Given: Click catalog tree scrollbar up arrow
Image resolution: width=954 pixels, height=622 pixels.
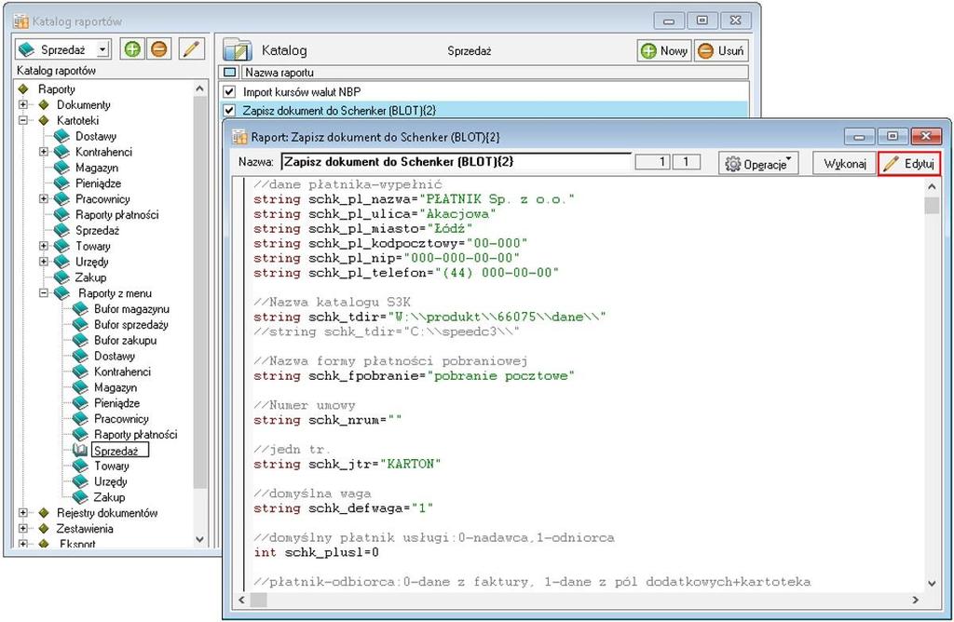Looking at the screenshot, I should (199, 88).
